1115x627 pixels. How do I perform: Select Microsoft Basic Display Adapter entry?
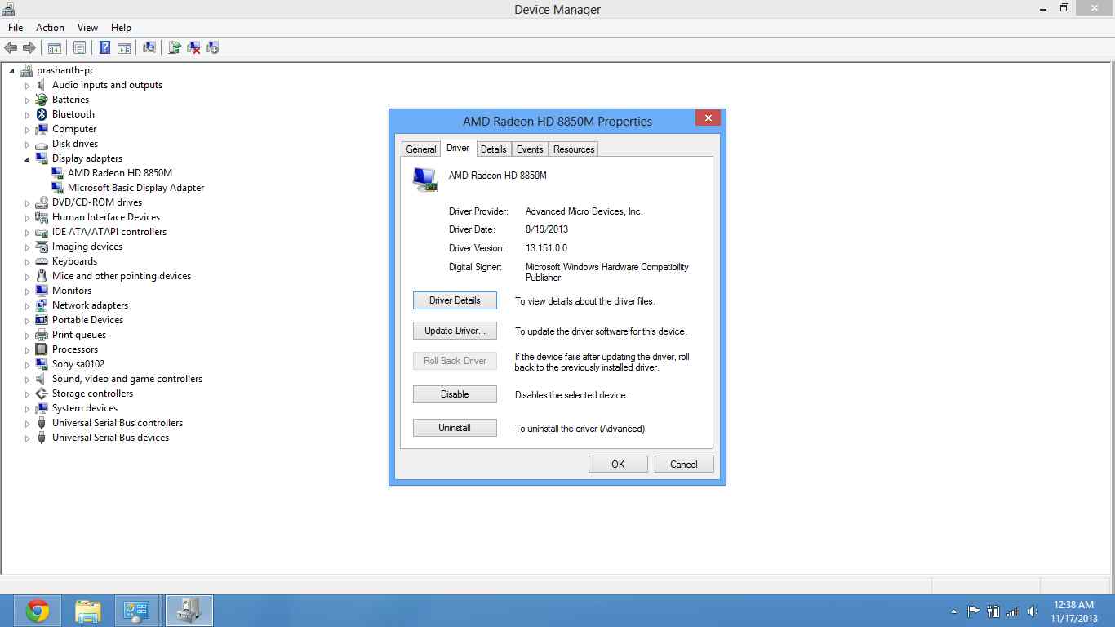(135, 188)
